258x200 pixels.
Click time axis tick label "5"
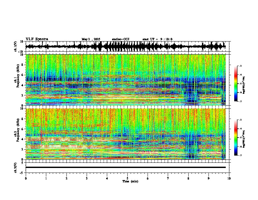tap(127, 178)
